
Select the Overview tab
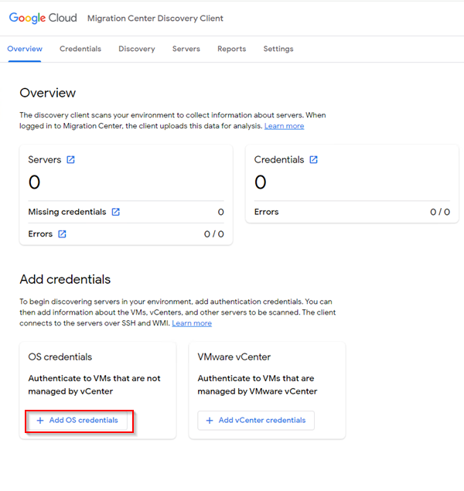click(25, 49)
